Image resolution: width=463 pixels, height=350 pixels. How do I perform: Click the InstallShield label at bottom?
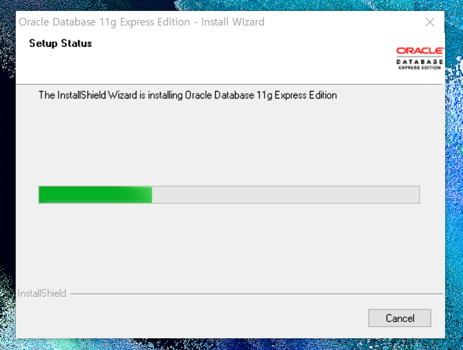(x=42, y=294)
